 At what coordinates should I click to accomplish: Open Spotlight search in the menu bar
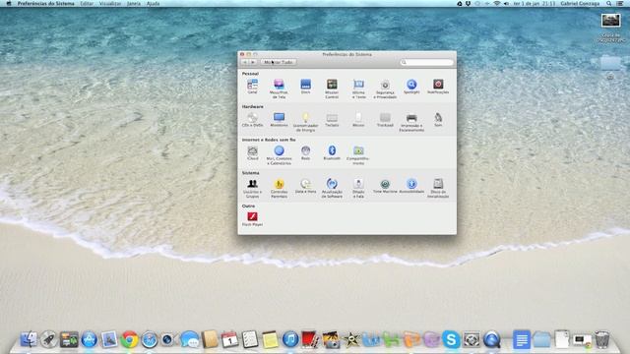pos(609,3)
